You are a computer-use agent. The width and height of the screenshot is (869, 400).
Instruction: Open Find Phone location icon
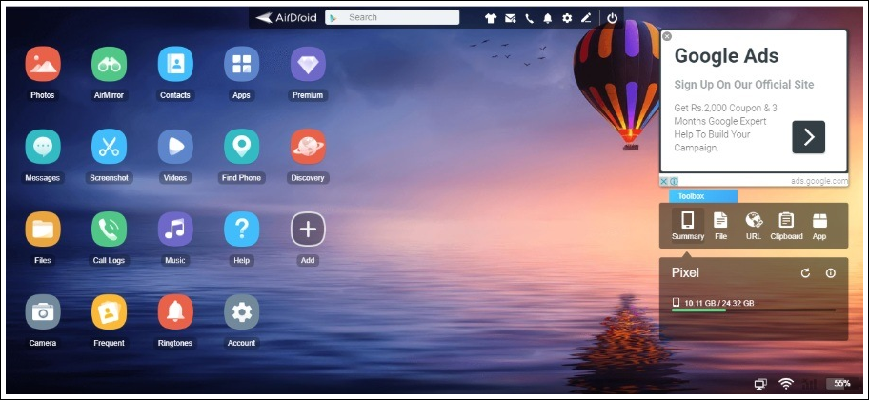point(242,147)
